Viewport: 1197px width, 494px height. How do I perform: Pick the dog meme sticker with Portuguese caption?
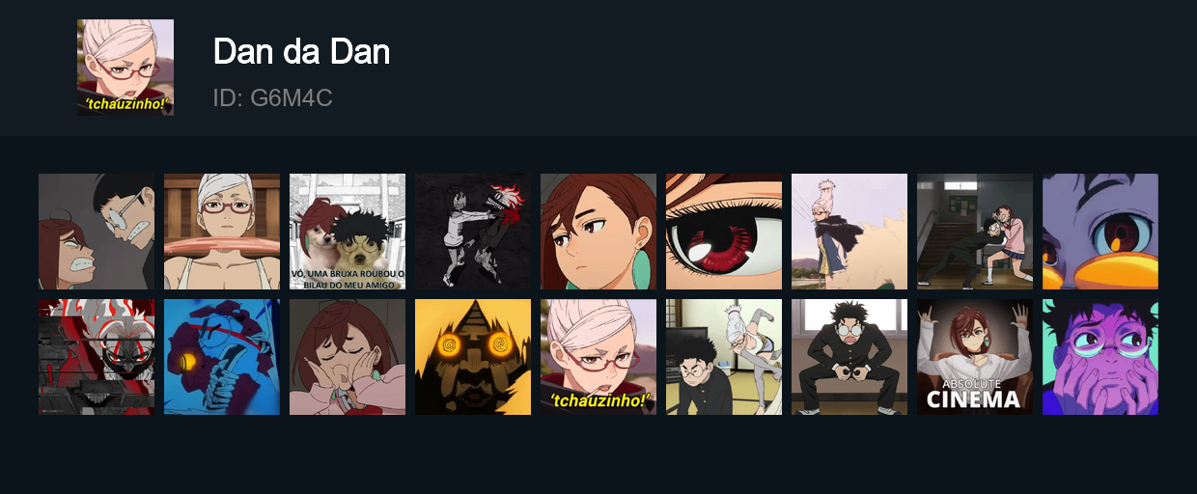pos(348,232)
